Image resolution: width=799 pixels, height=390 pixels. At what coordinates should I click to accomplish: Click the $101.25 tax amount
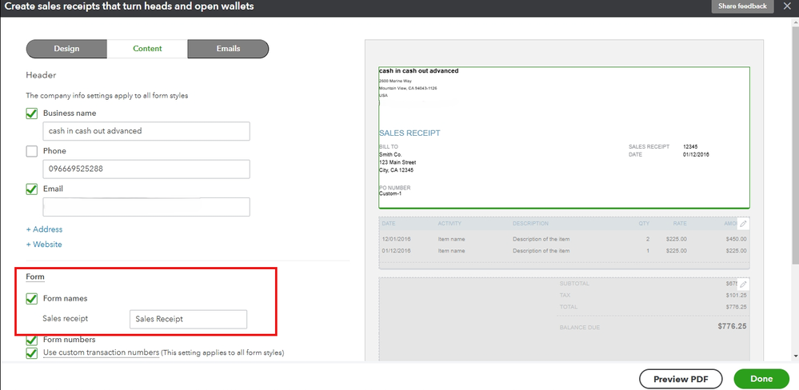(737, 296)
